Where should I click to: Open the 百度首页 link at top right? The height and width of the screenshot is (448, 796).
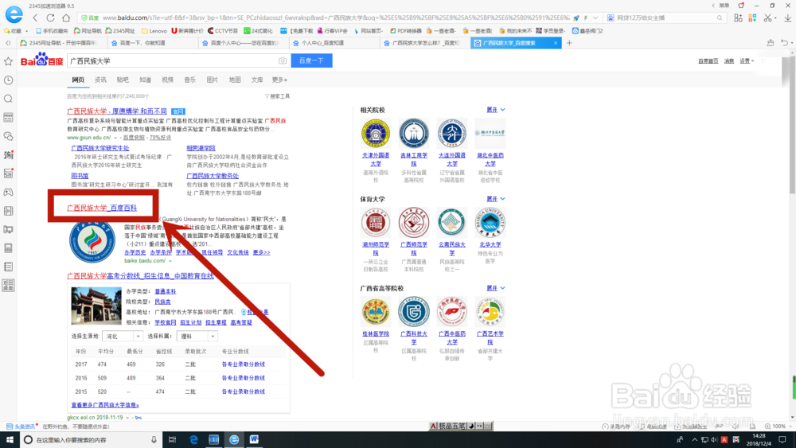pyautogui.click(x=708, y=61)
